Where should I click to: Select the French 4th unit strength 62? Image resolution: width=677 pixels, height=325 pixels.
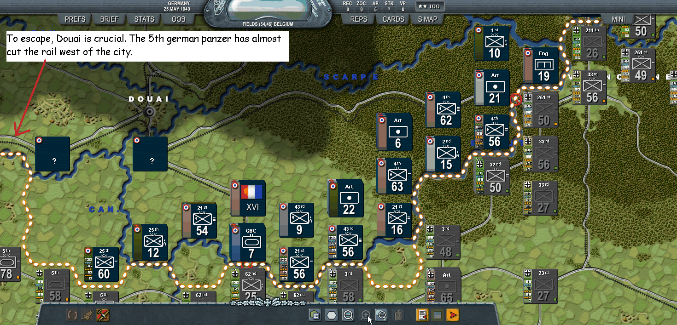444,110
